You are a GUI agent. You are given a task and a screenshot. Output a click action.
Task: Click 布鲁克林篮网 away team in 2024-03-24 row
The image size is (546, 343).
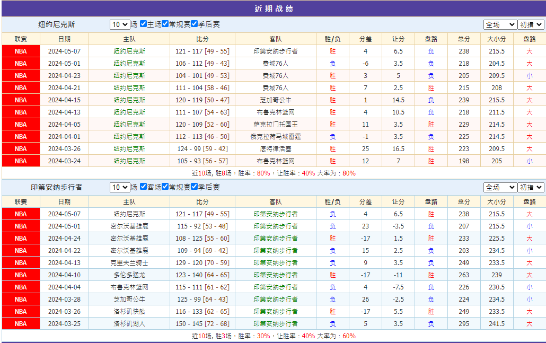click(x=276, y=161)
